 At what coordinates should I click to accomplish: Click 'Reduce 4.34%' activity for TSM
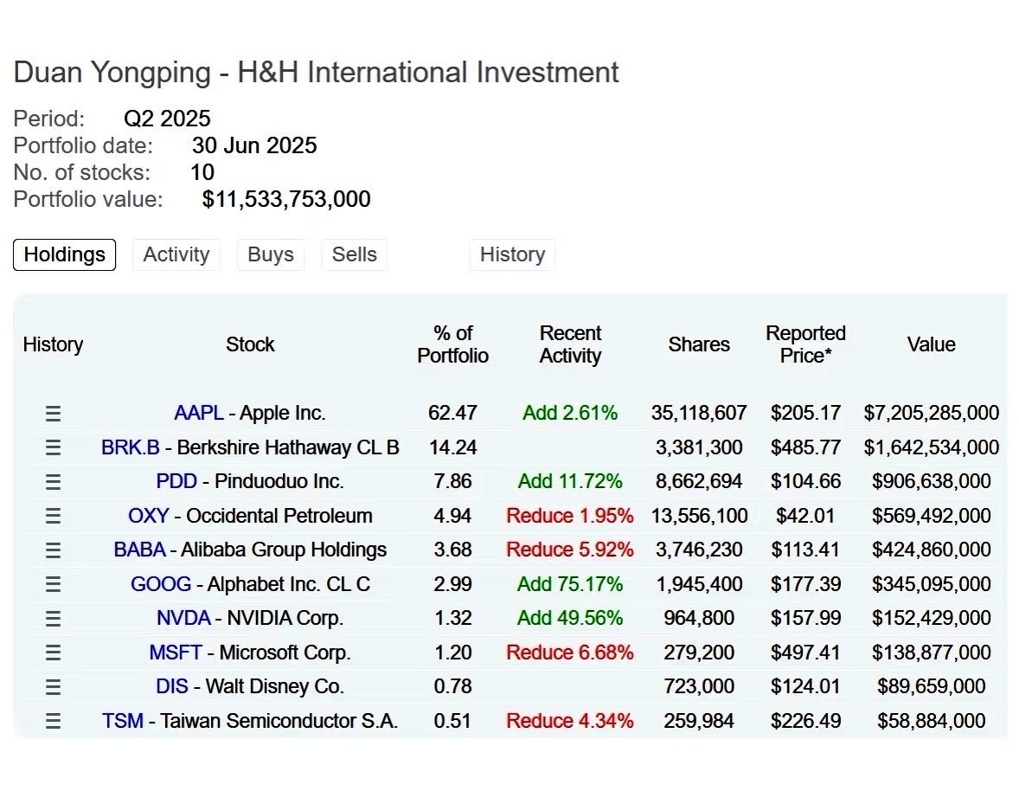pos(570,721)
